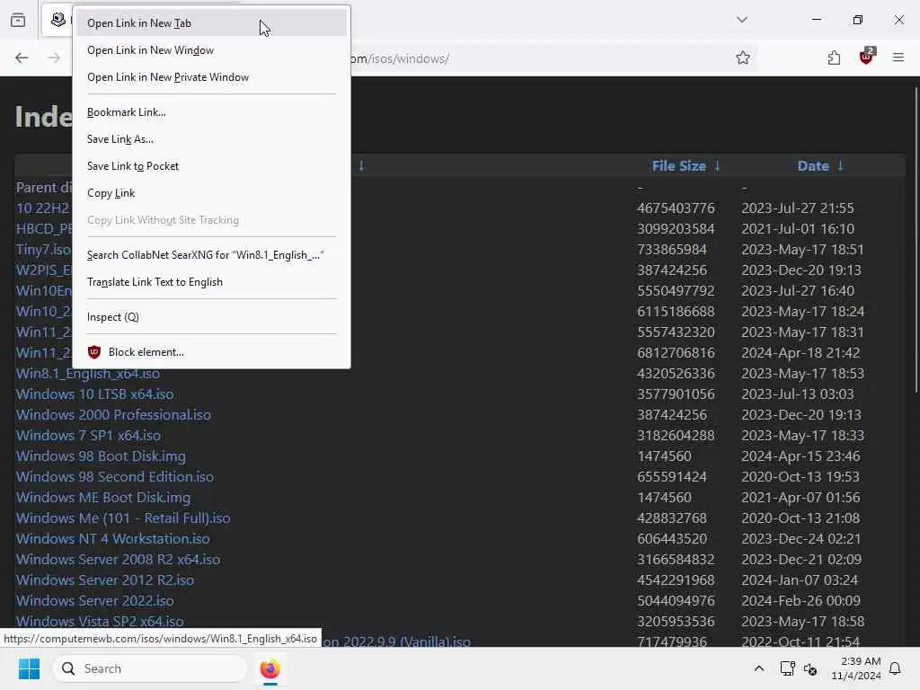
Task: Open Windows Server 2008 R2 x64.iso
Action: pyautogui.click(x=119, y=559)
